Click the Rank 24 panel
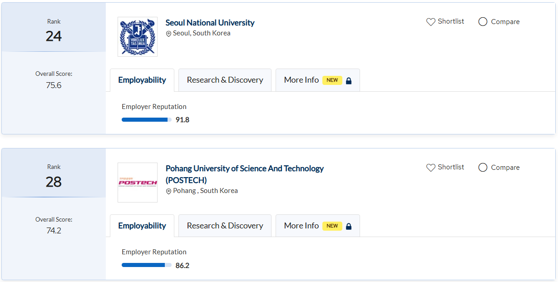 coord(54,30)
